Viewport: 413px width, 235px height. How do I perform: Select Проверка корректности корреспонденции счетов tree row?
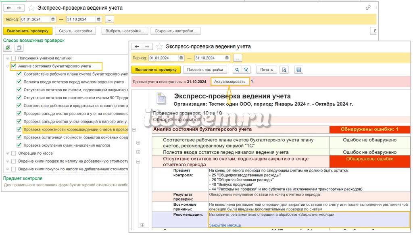75,129
